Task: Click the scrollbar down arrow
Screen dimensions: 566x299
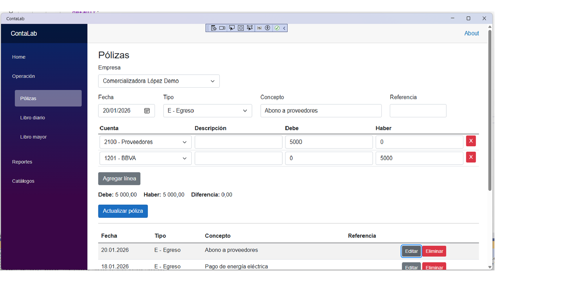Action: coord(490,267)
